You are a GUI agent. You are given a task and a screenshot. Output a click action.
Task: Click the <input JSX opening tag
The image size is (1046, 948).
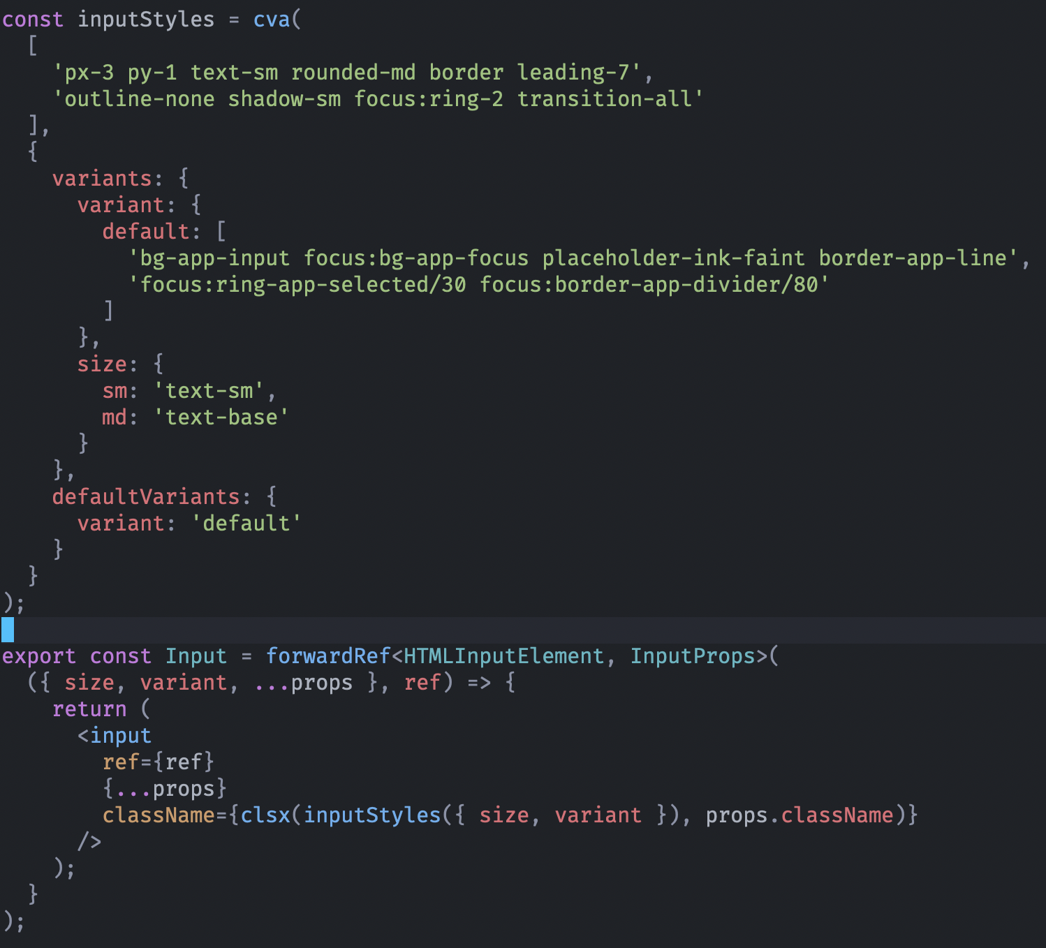click(115, 736)
